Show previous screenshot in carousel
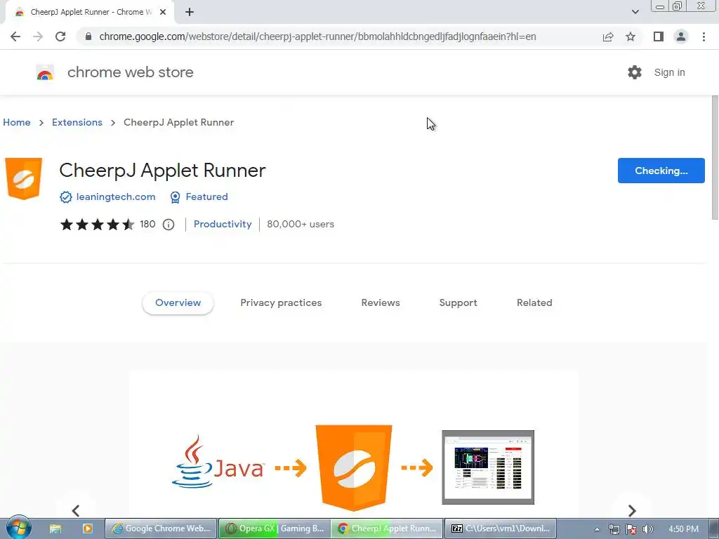Screen dimensions: 719x539 click(76, 510)
